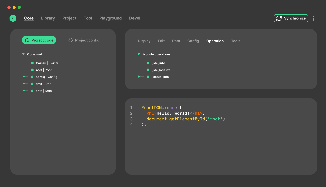Click the square icon beside twinzu
This screenshot has height=187, width=326.
[x=32, y=63]
